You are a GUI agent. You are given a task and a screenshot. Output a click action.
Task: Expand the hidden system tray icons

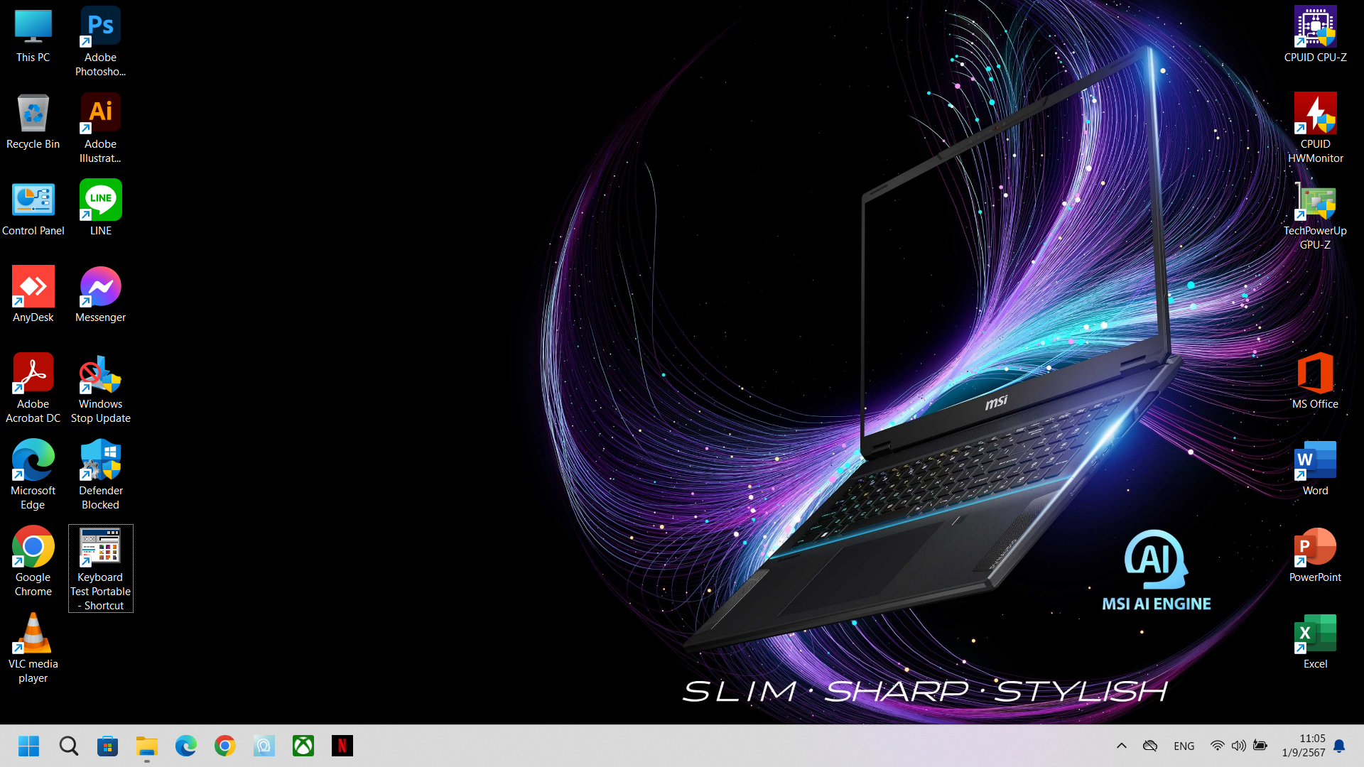[1121, 746]
